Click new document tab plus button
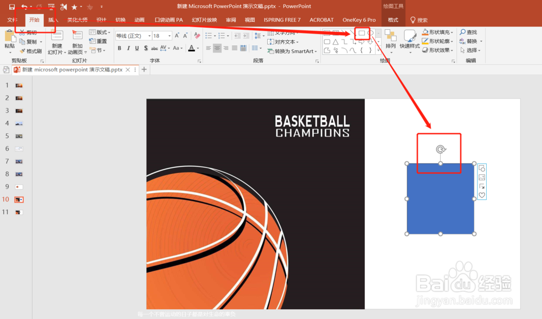 tap(144, 69)
